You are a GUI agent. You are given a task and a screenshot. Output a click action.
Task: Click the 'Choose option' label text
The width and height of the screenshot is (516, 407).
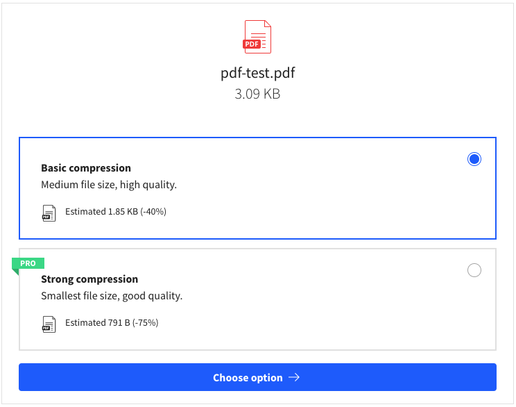[x=248, y=378]
